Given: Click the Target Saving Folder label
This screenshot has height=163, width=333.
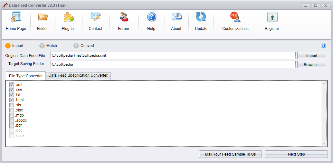Looking at the screenshot, I should 27,63.
